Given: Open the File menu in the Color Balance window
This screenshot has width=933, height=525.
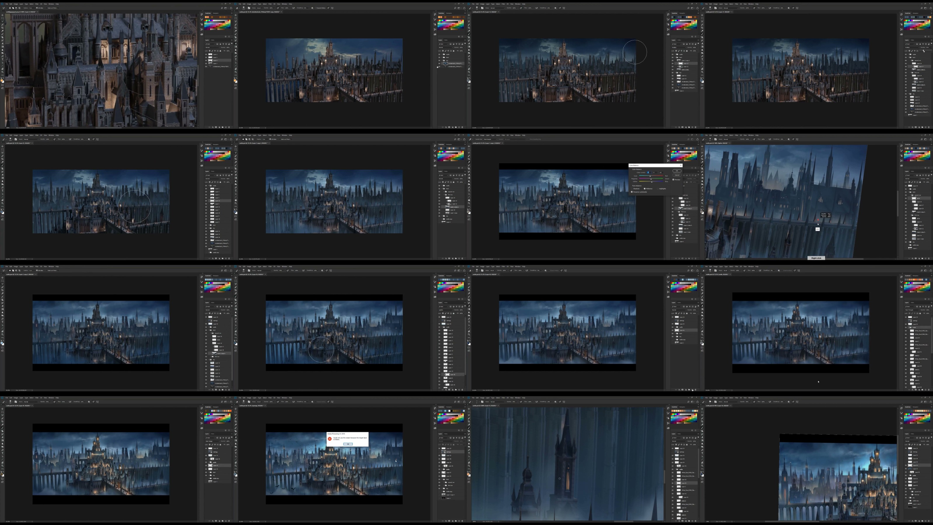Looking at the screenshot, I should coord(473,136).
